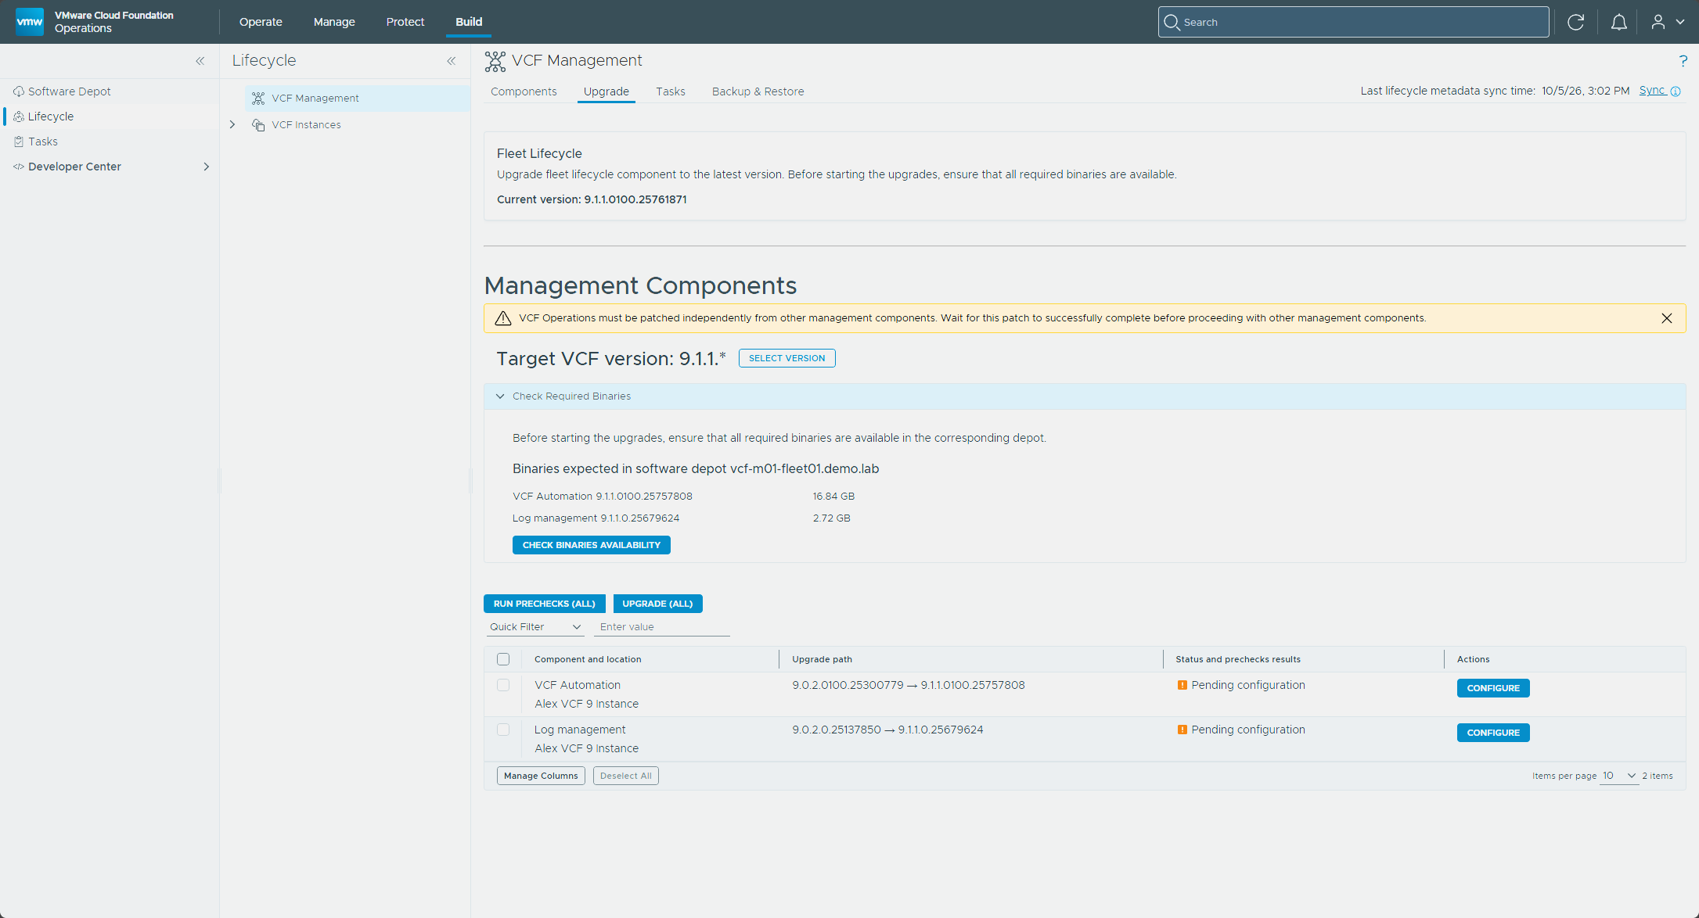The image size is (1699, 918).
Task: Open the user account menu icon
Action: 1658,22
